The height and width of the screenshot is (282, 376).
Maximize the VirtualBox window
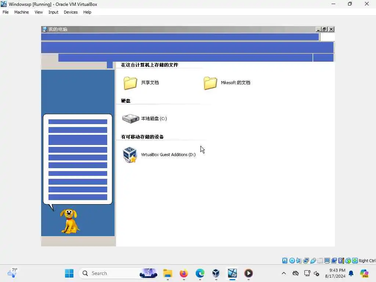coord(350,4)
